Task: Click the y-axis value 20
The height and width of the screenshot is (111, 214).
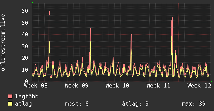Action: click(x=25, y=58)
